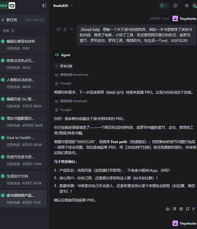Image resolution: width=197 pixels, height=229 pixels.
Task: Open settings gear in top bar
Action: (x=187, y=5)
